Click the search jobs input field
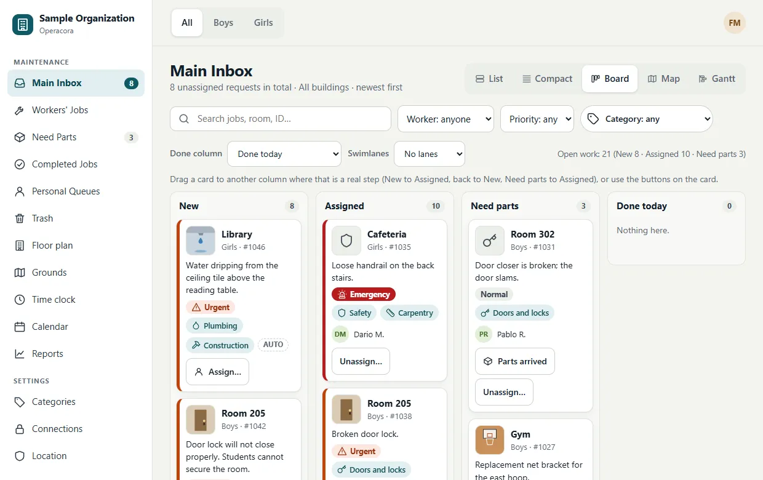Viewport: 763px width, 480px height. coord(281,119)
